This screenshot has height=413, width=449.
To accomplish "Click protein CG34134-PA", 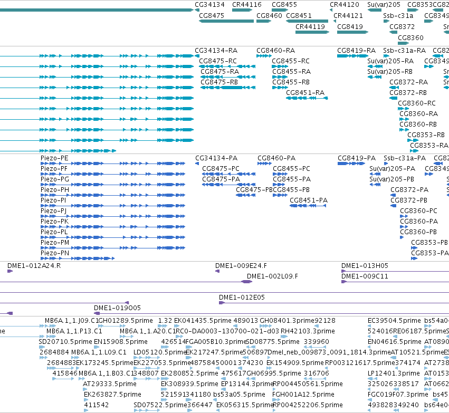I will (216, 159).
